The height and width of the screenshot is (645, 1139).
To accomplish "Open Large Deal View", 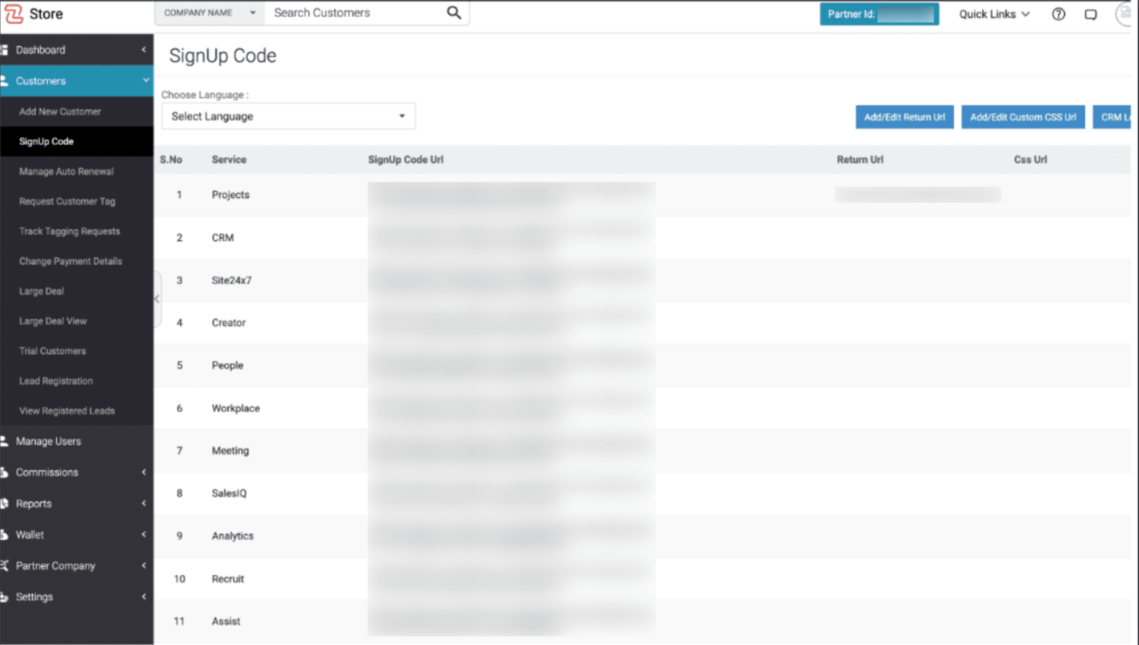I will pyautogui.click(x=53, y=321).
